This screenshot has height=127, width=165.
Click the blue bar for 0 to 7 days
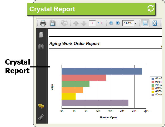(x=102, y=71)
